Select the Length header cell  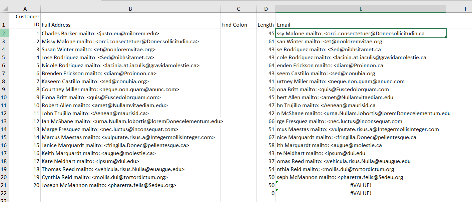[266, 25]
